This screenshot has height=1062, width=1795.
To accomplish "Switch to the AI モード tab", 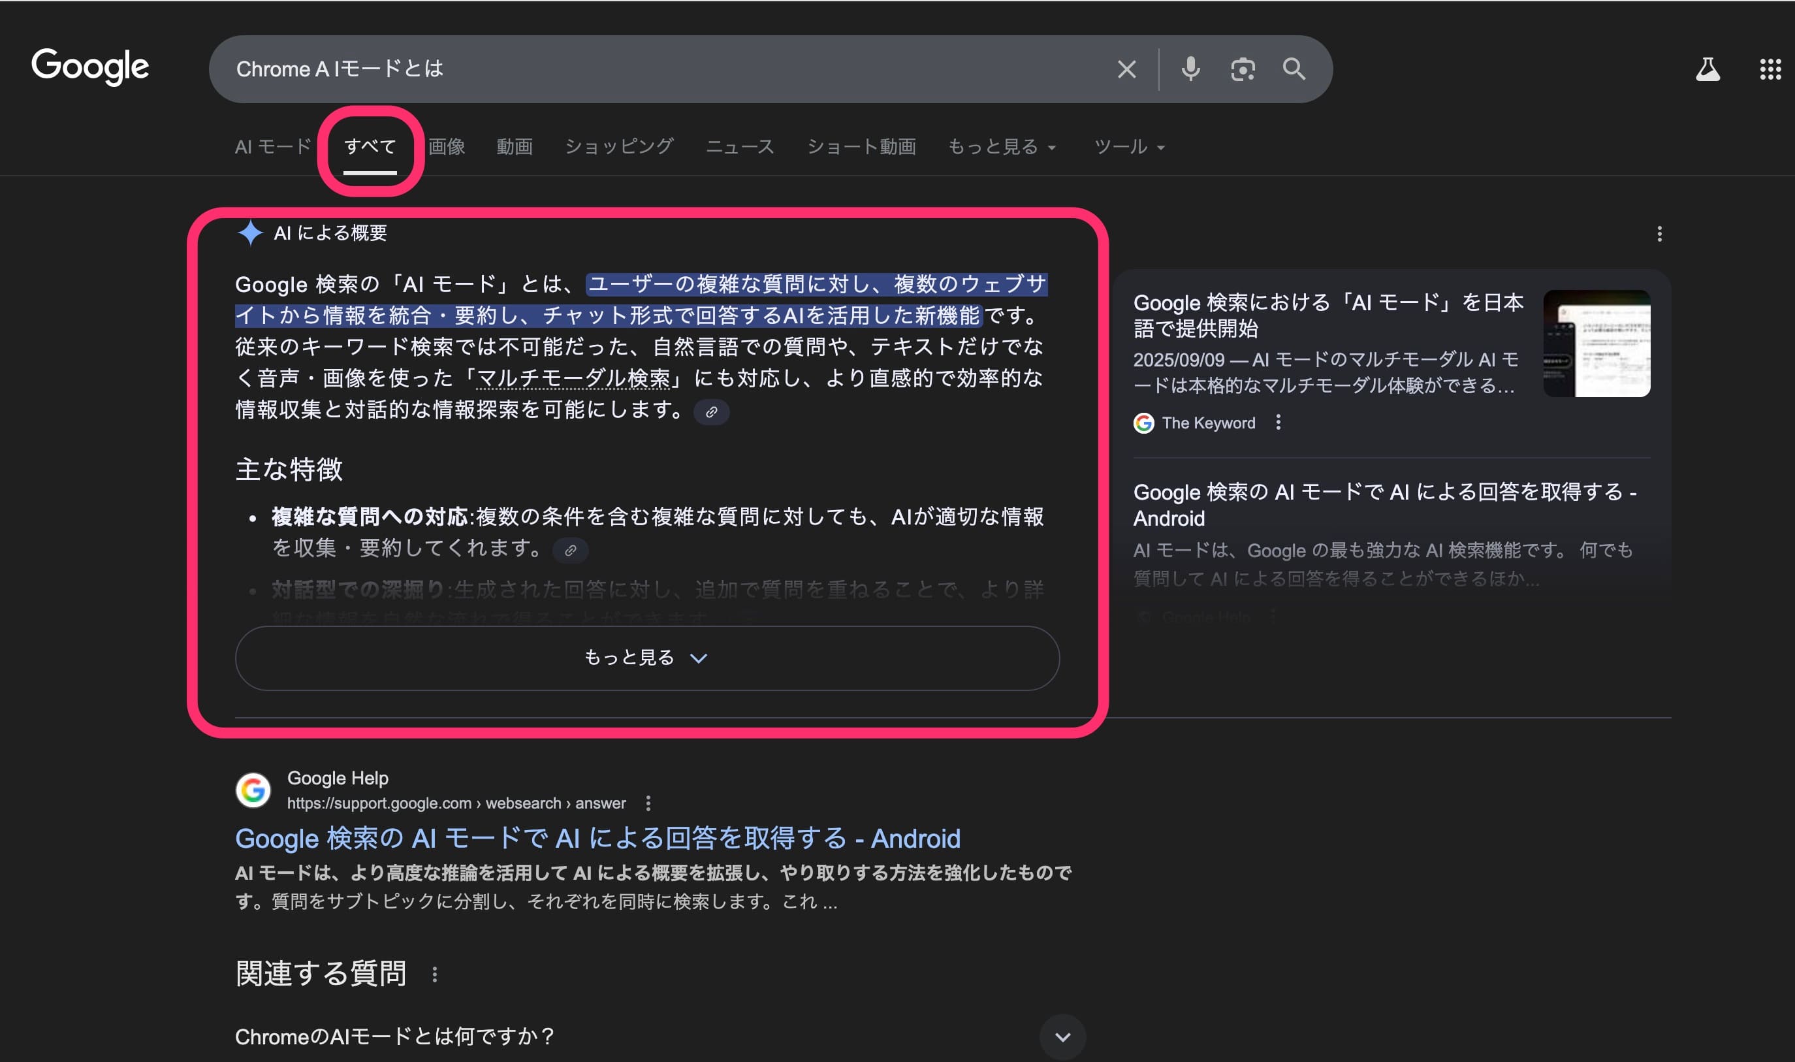I will point(272,147).
